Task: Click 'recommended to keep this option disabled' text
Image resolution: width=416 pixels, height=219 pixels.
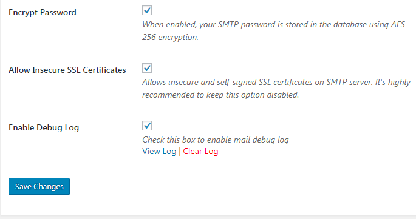Action: pyautogui.click(x=220, y=95)
